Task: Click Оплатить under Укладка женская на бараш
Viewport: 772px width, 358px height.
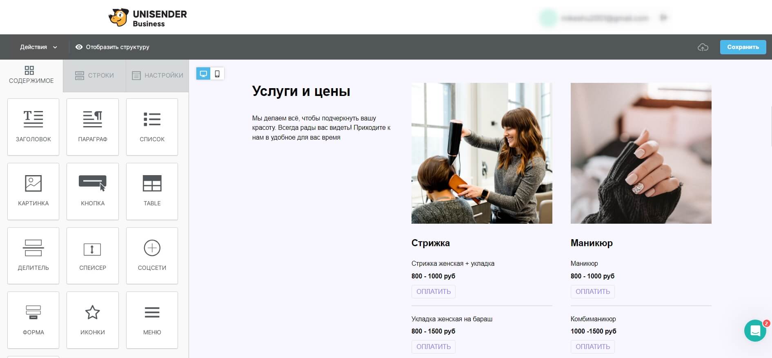Action: tap(434, 347)
